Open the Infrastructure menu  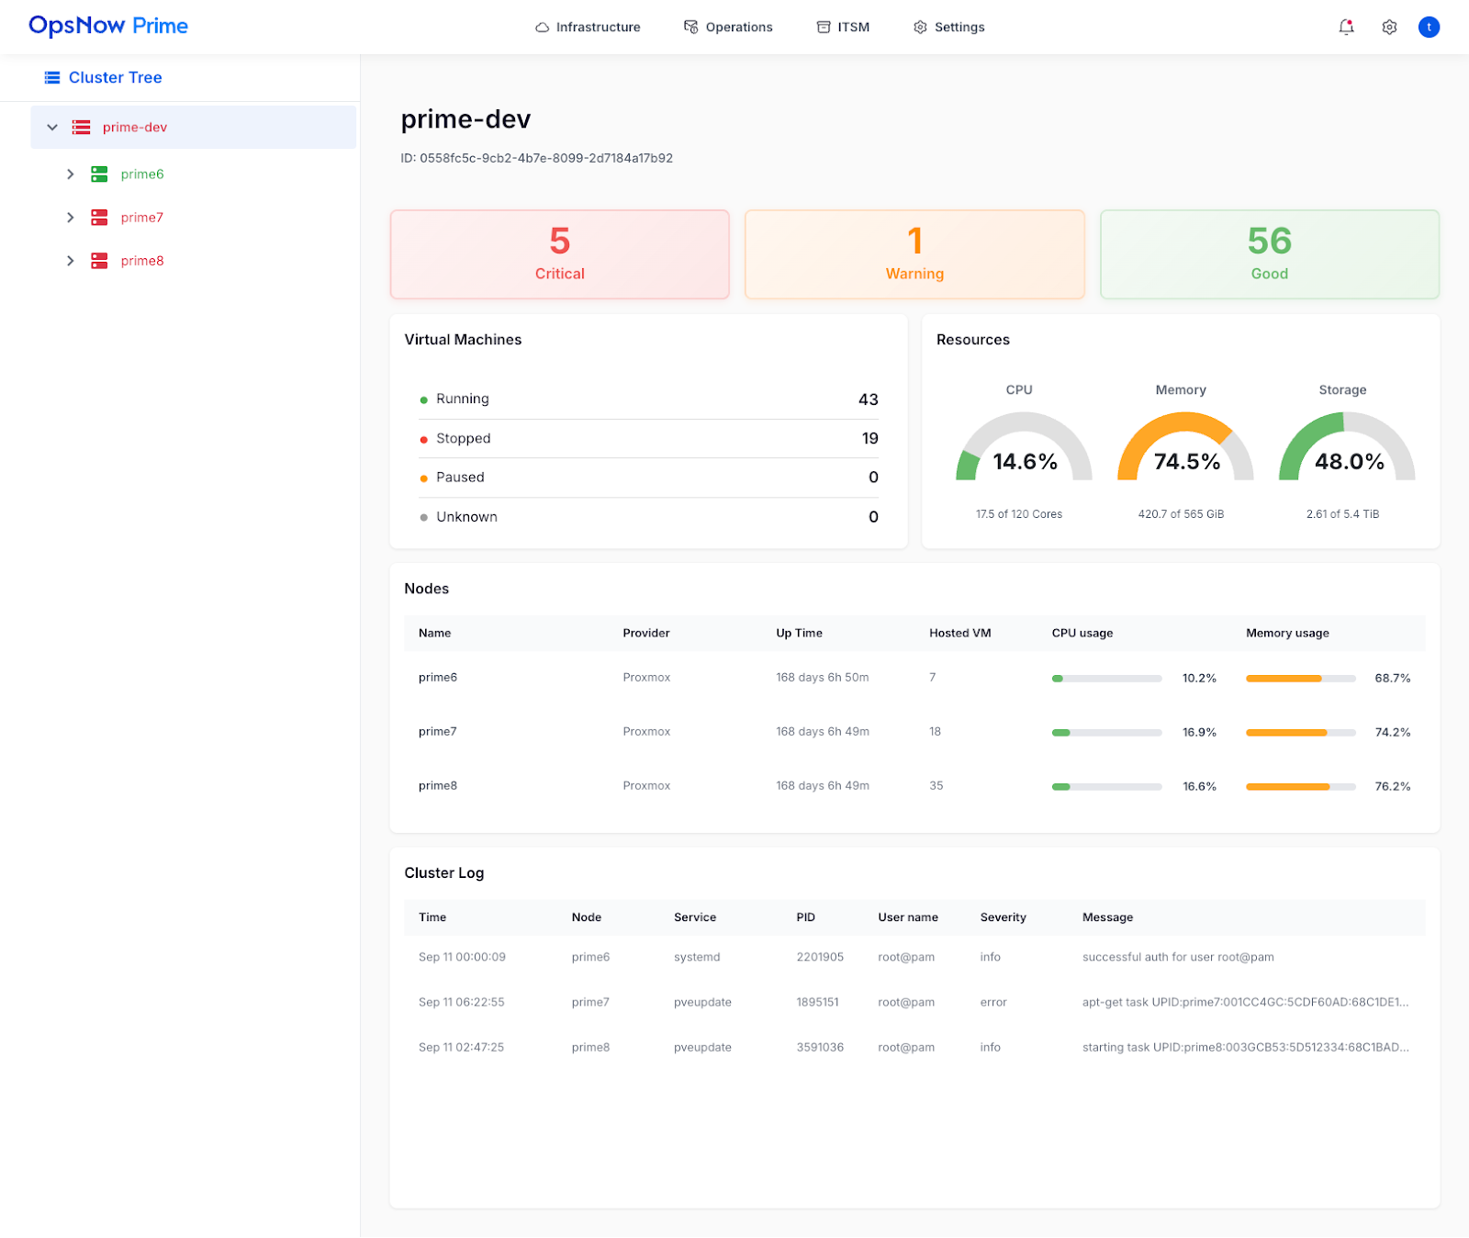588,28
